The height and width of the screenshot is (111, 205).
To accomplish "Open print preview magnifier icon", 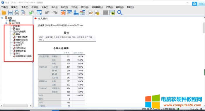I will click(x=23, y=13).
